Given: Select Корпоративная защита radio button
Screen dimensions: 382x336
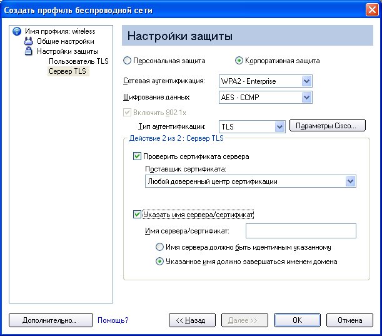Looking at the screenshot, I should tap(239, 61).
